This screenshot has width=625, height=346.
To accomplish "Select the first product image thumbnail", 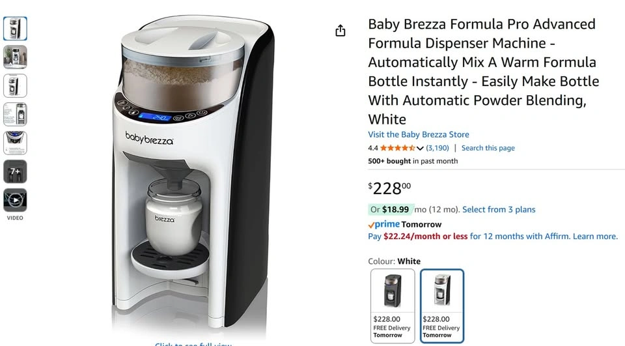I will tap(15, 28).
